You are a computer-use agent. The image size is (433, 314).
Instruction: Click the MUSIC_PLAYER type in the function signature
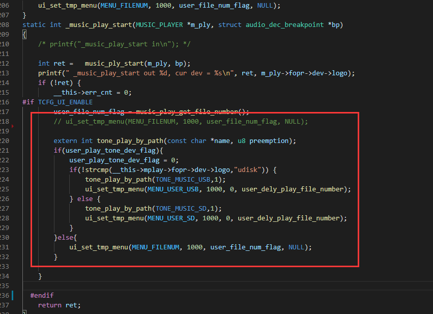(x=159, y=25)
